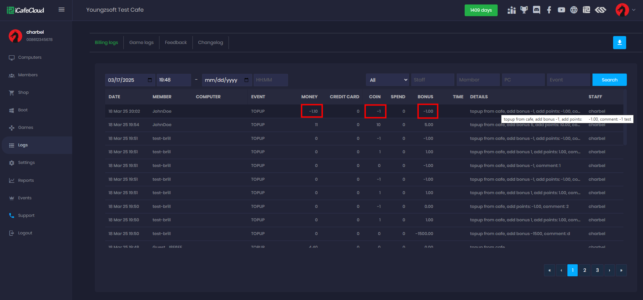
Task: Click the 1409 days button
Action: [x=481, y=10]
